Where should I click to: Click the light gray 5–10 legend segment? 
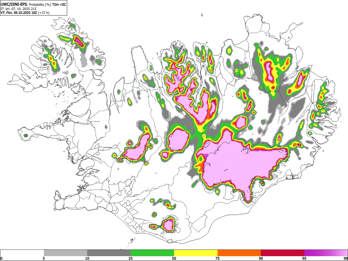click(65, 253)
